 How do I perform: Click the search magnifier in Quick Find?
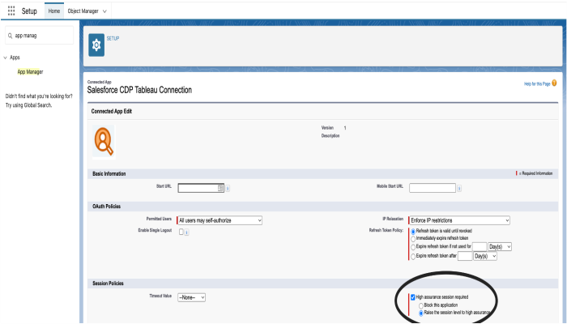(10, 36)
